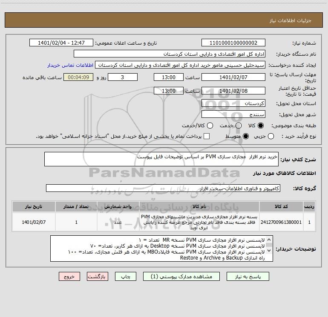The height and width of the screenshot is (317, 328).
Task: Click the PVM product name cell
Action: coord(199,222)
